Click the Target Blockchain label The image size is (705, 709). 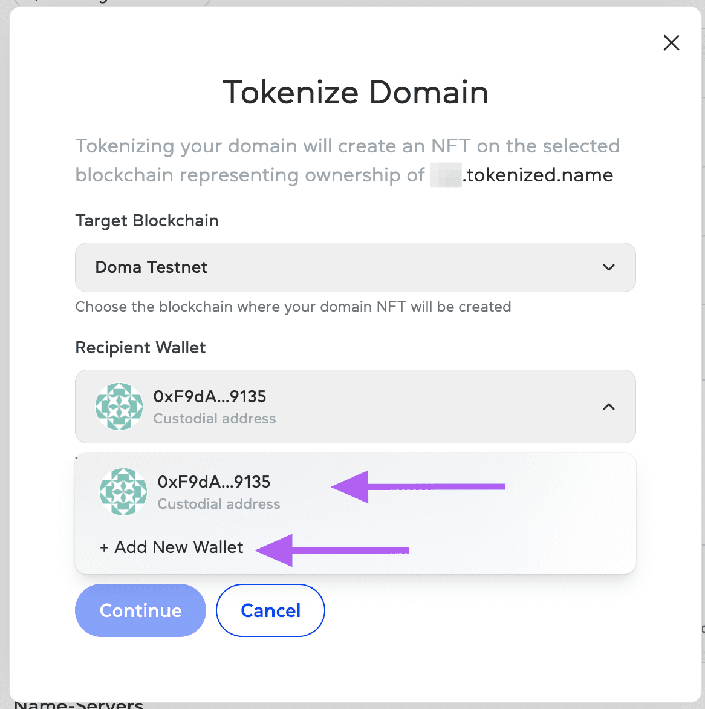pos(147,221)
